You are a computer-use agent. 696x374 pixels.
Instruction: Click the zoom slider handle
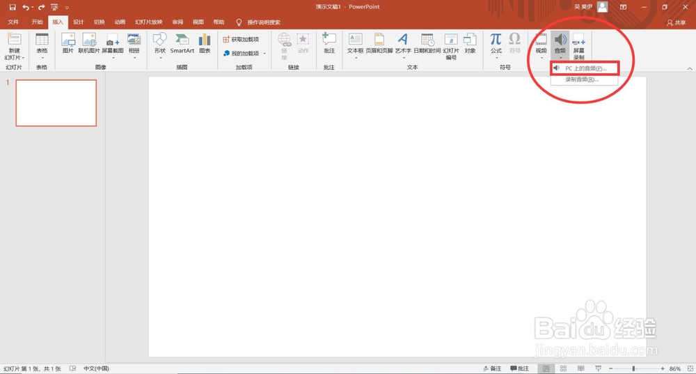[x=634, y=368]
